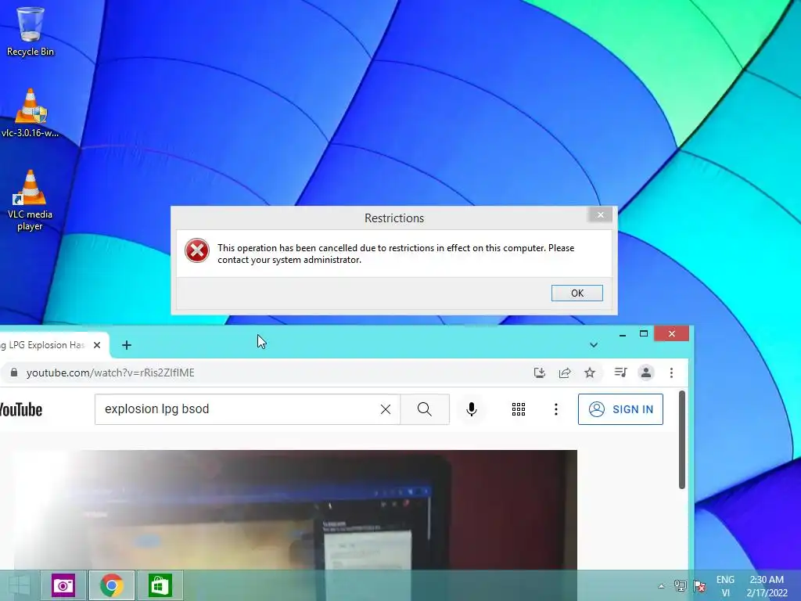Open the Chrome profile avatar
Image resolution: width=801 pixels, height=601 pixels.
[645, 372]
